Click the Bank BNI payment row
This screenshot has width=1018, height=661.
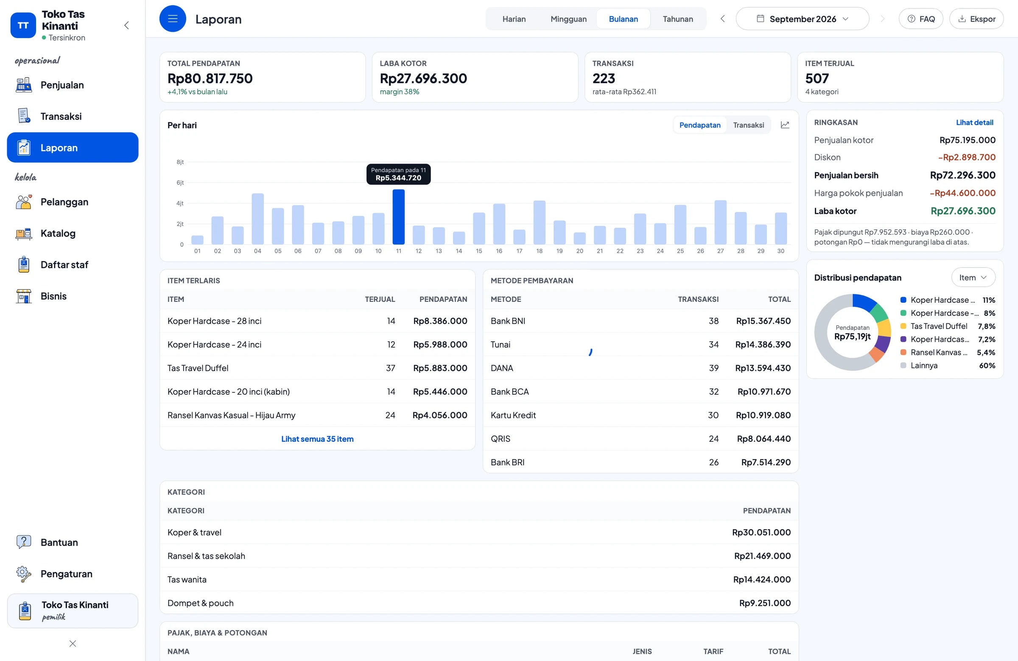point(640,321)
